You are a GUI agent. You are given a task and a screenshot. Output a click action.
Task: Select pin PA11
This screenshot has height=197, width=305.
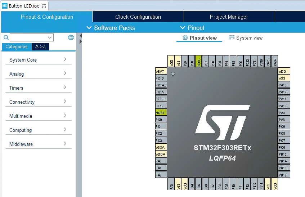[x=284, y=99]
